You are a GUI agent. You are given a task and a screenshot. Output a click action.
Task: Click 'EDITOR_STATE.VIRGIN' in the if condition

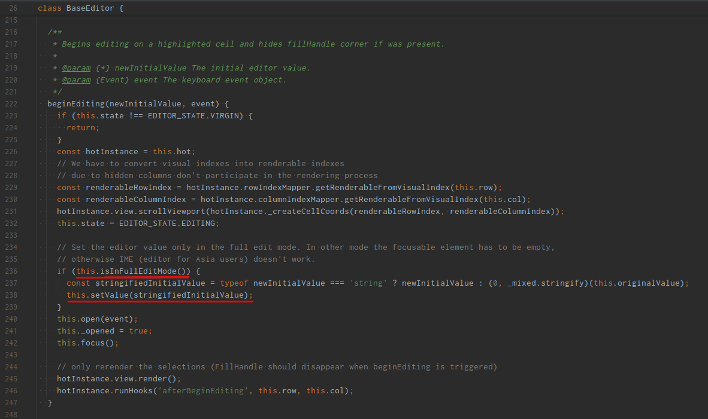click(195, 116)
